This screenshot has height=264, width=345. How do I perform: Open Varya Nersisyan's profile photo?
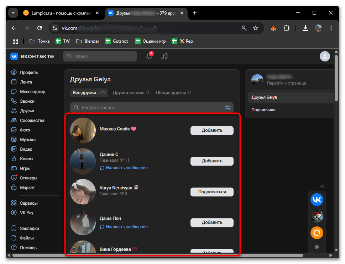(83, 192)
